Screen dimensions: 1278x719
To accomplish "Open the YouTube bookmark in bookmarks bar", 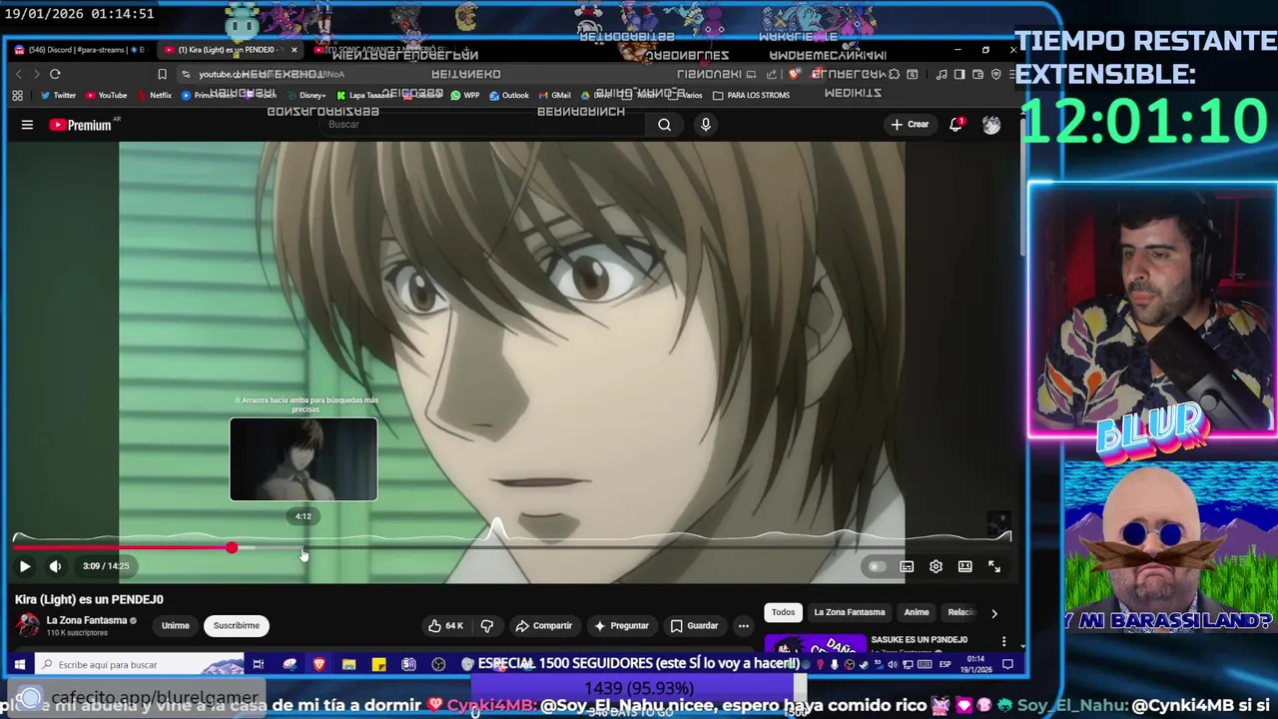I will pos(106,96).
